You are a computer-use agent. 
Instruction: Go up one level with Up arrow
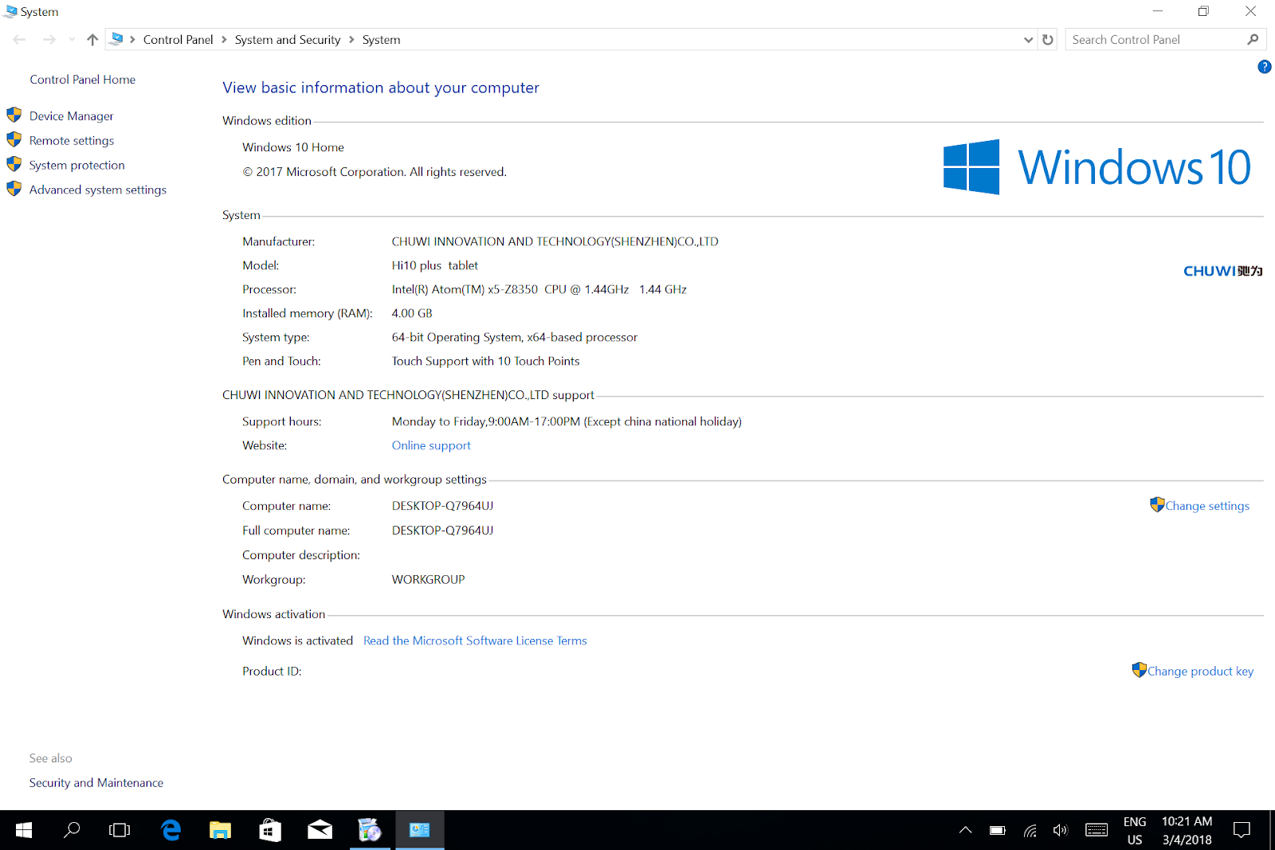pos(92,40)
